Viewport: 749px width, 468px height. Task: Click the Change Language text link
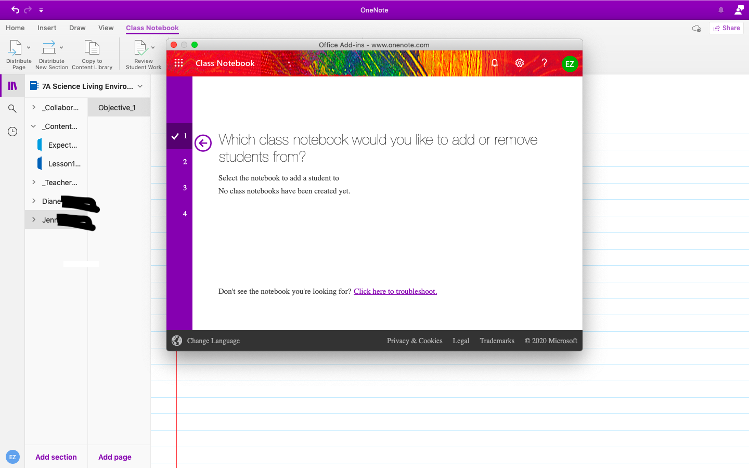point(213,341)
